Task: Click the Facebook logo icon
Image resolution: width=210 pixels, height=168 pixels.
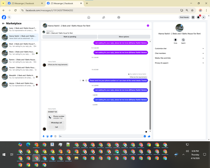Action: 4,17
